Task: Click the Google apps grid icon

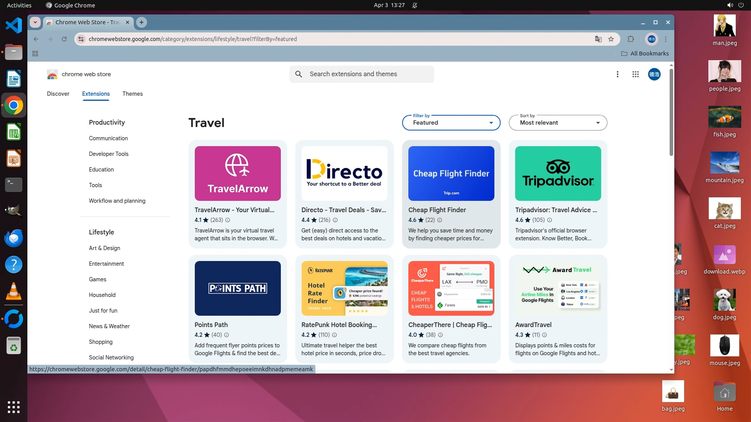Action: coord(635,74)
